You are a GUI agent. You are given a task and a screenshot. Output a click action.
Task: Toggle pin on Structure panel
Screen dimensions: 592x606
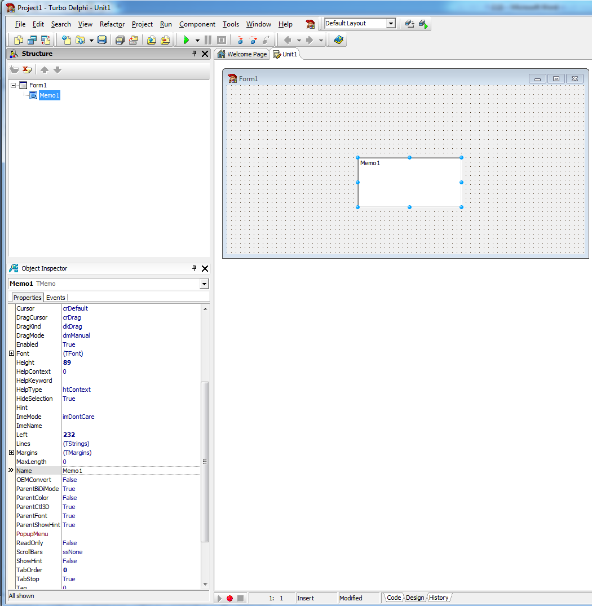[194, 54]
